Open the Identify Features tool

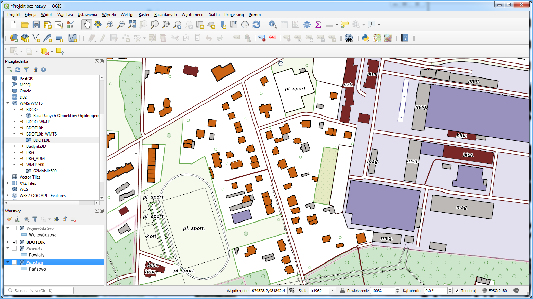[x=273, y=25]
